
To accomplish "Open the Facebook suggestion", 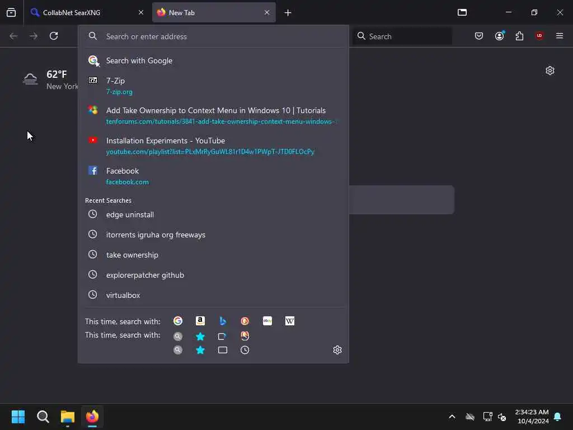I will [x=213, y=176].
